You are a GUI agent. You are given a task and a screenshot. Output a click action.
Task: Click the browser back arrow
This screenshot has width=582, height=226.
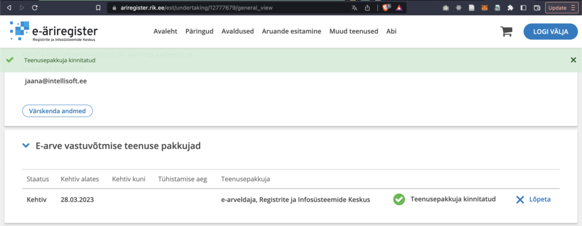pos(9,7)
